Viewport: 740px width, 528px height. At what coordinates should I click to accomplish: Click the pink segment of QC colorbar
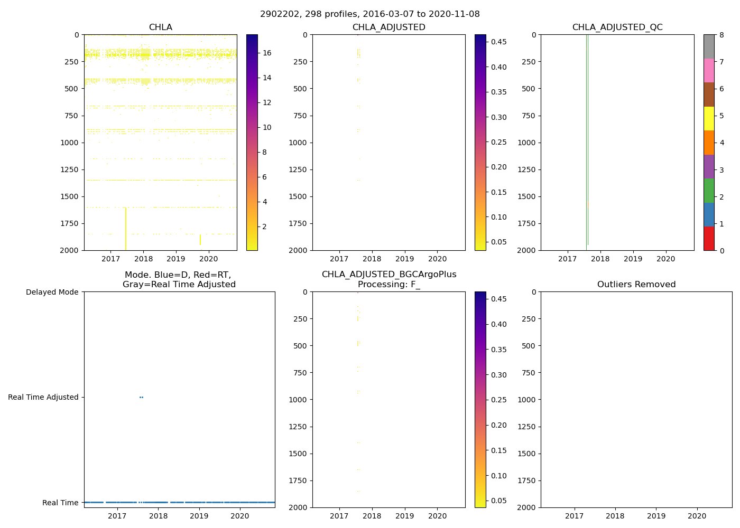pos(709,70)
